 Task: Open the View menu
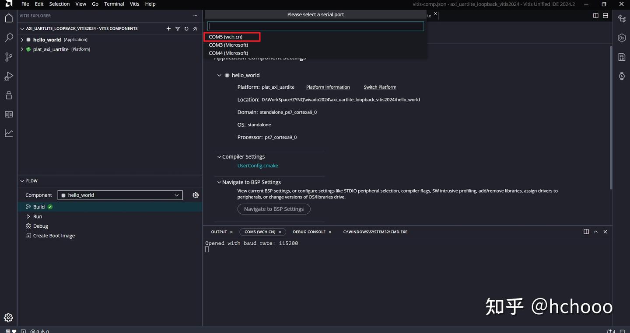pyautogui.click(x=81, y=4)
